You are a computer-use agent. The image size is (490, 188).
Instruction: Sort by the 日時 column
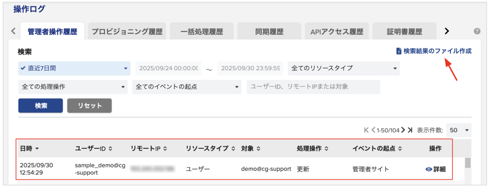pos(30,148)
